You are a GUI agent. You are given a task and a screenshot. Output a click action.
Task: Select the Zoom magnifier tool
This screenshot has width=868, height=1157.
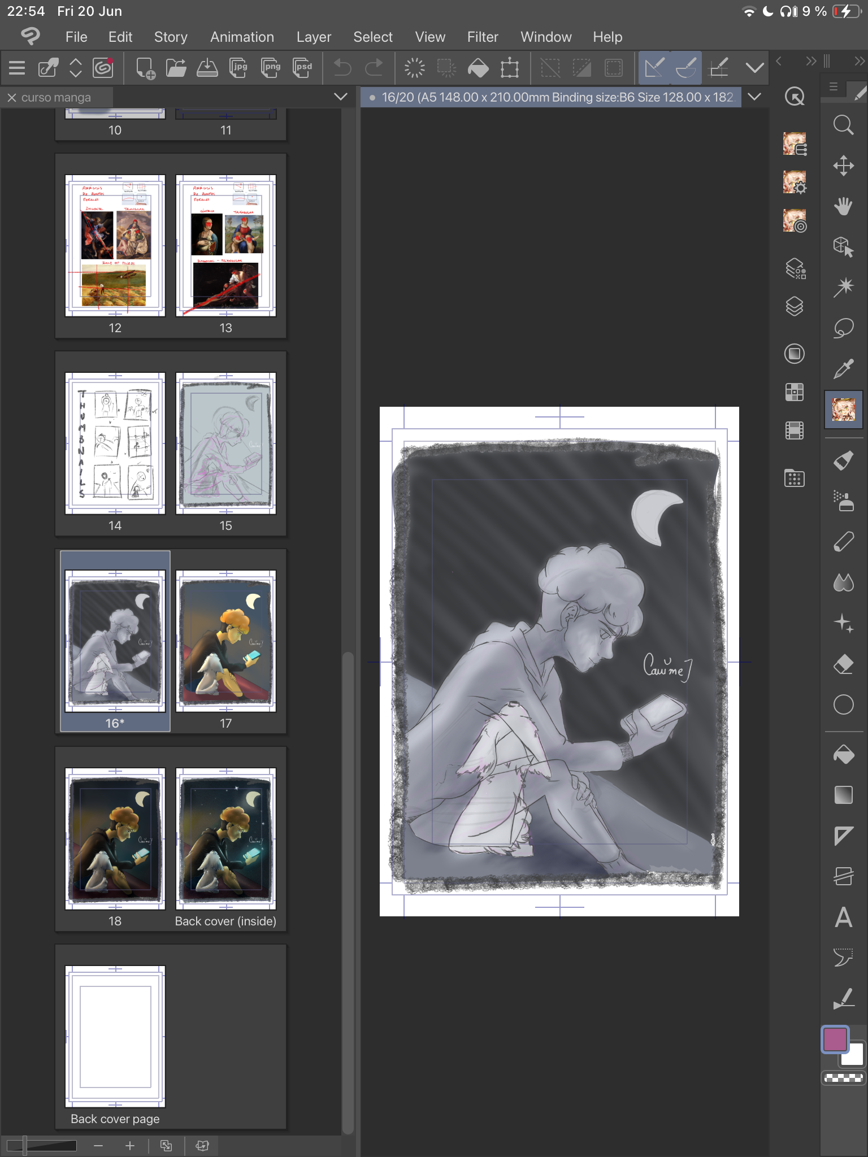click(843, 125)
